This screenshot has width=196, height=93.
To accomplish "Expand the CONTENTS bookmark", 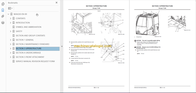I will [10, 19].
